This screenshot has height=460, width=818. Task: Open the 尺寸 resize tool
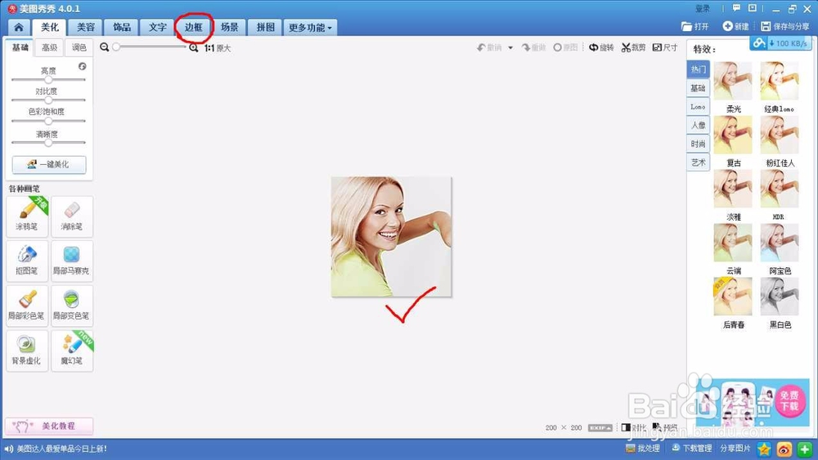[x=665, y=47]
